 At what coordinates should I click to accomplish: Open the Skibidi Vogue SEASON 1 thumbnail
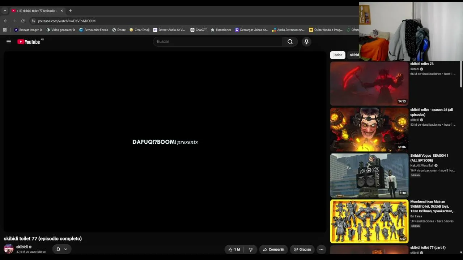coord(369,175)
